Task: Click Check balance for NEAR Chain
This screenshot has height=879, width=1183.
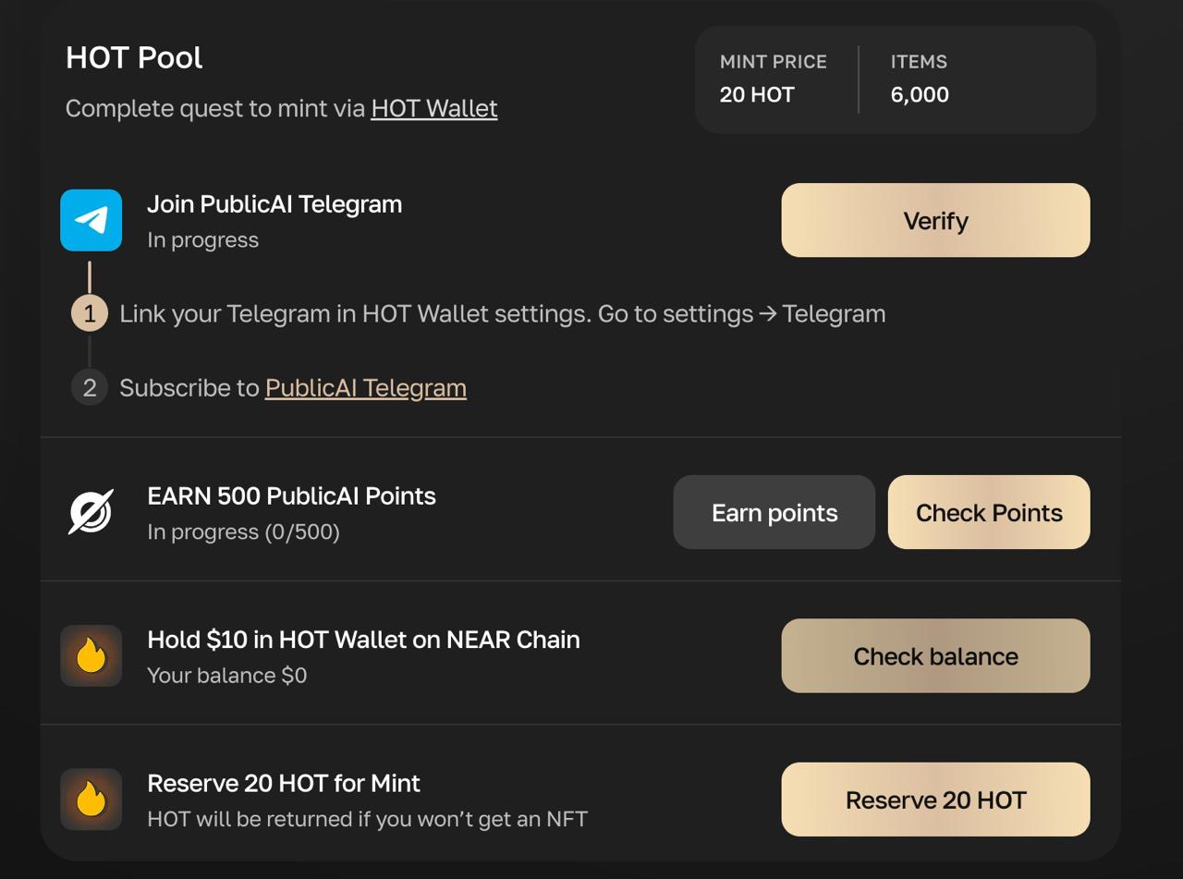Action: point(935,655)
